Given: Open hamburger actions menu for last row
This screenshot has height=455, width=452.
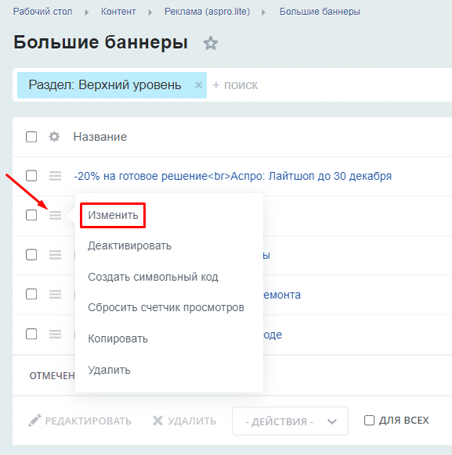Looking at the screenshot, I should 55,334.
